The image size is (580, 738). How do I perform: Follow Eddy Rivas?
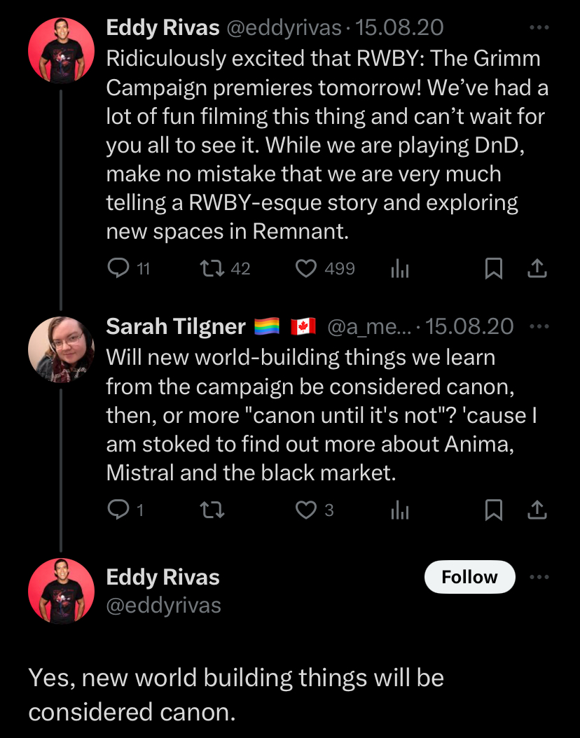[x=470, y=577]
